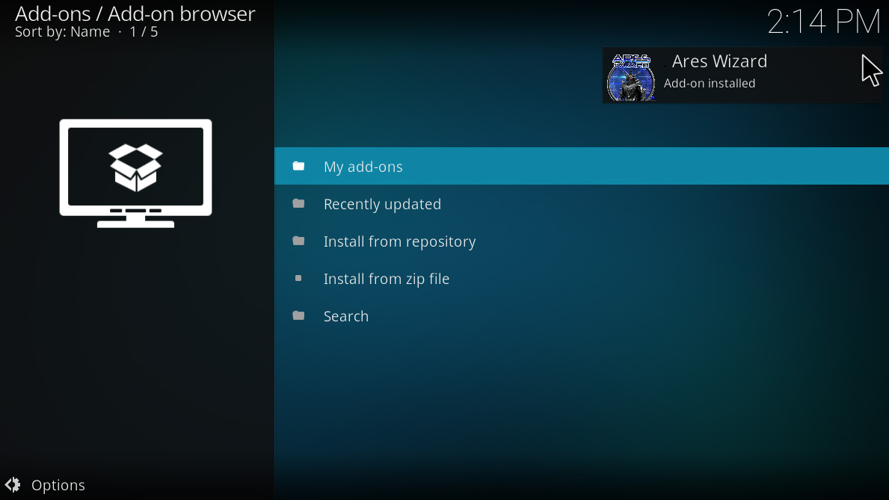Click the Ares Wizard installed notification
889x500 pixels.
(740, 75)
